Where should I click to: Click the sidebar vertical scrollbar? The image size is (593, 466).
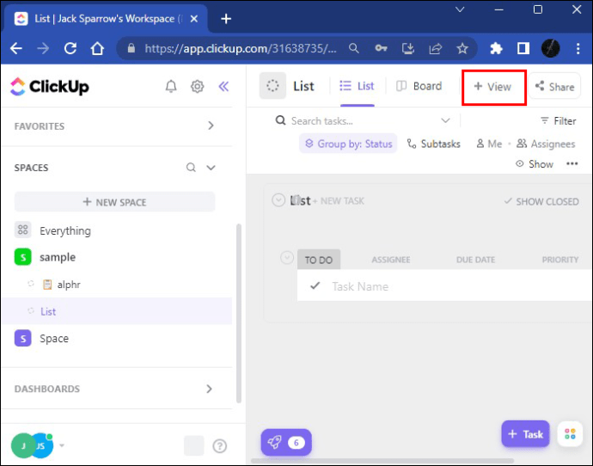pos(239,313)
